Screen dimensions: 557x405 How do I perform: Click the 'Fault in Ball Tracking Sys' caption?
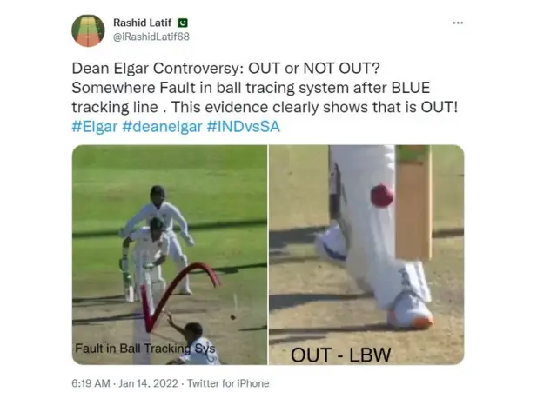(x=145, y=349)
